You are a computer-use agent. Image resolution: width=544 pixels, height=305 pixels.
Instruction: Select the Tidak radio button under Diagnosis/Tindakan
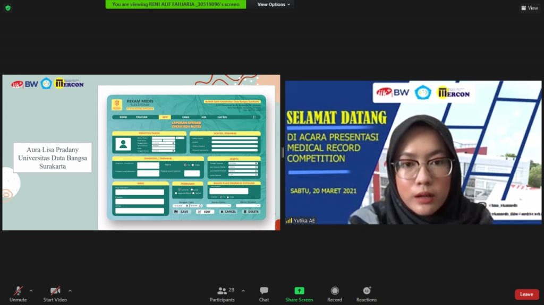click(x=193, y=165)
